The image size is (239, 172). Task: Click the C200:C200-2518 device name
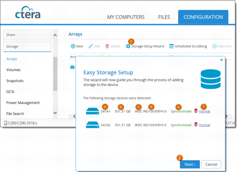coord(21,123)
